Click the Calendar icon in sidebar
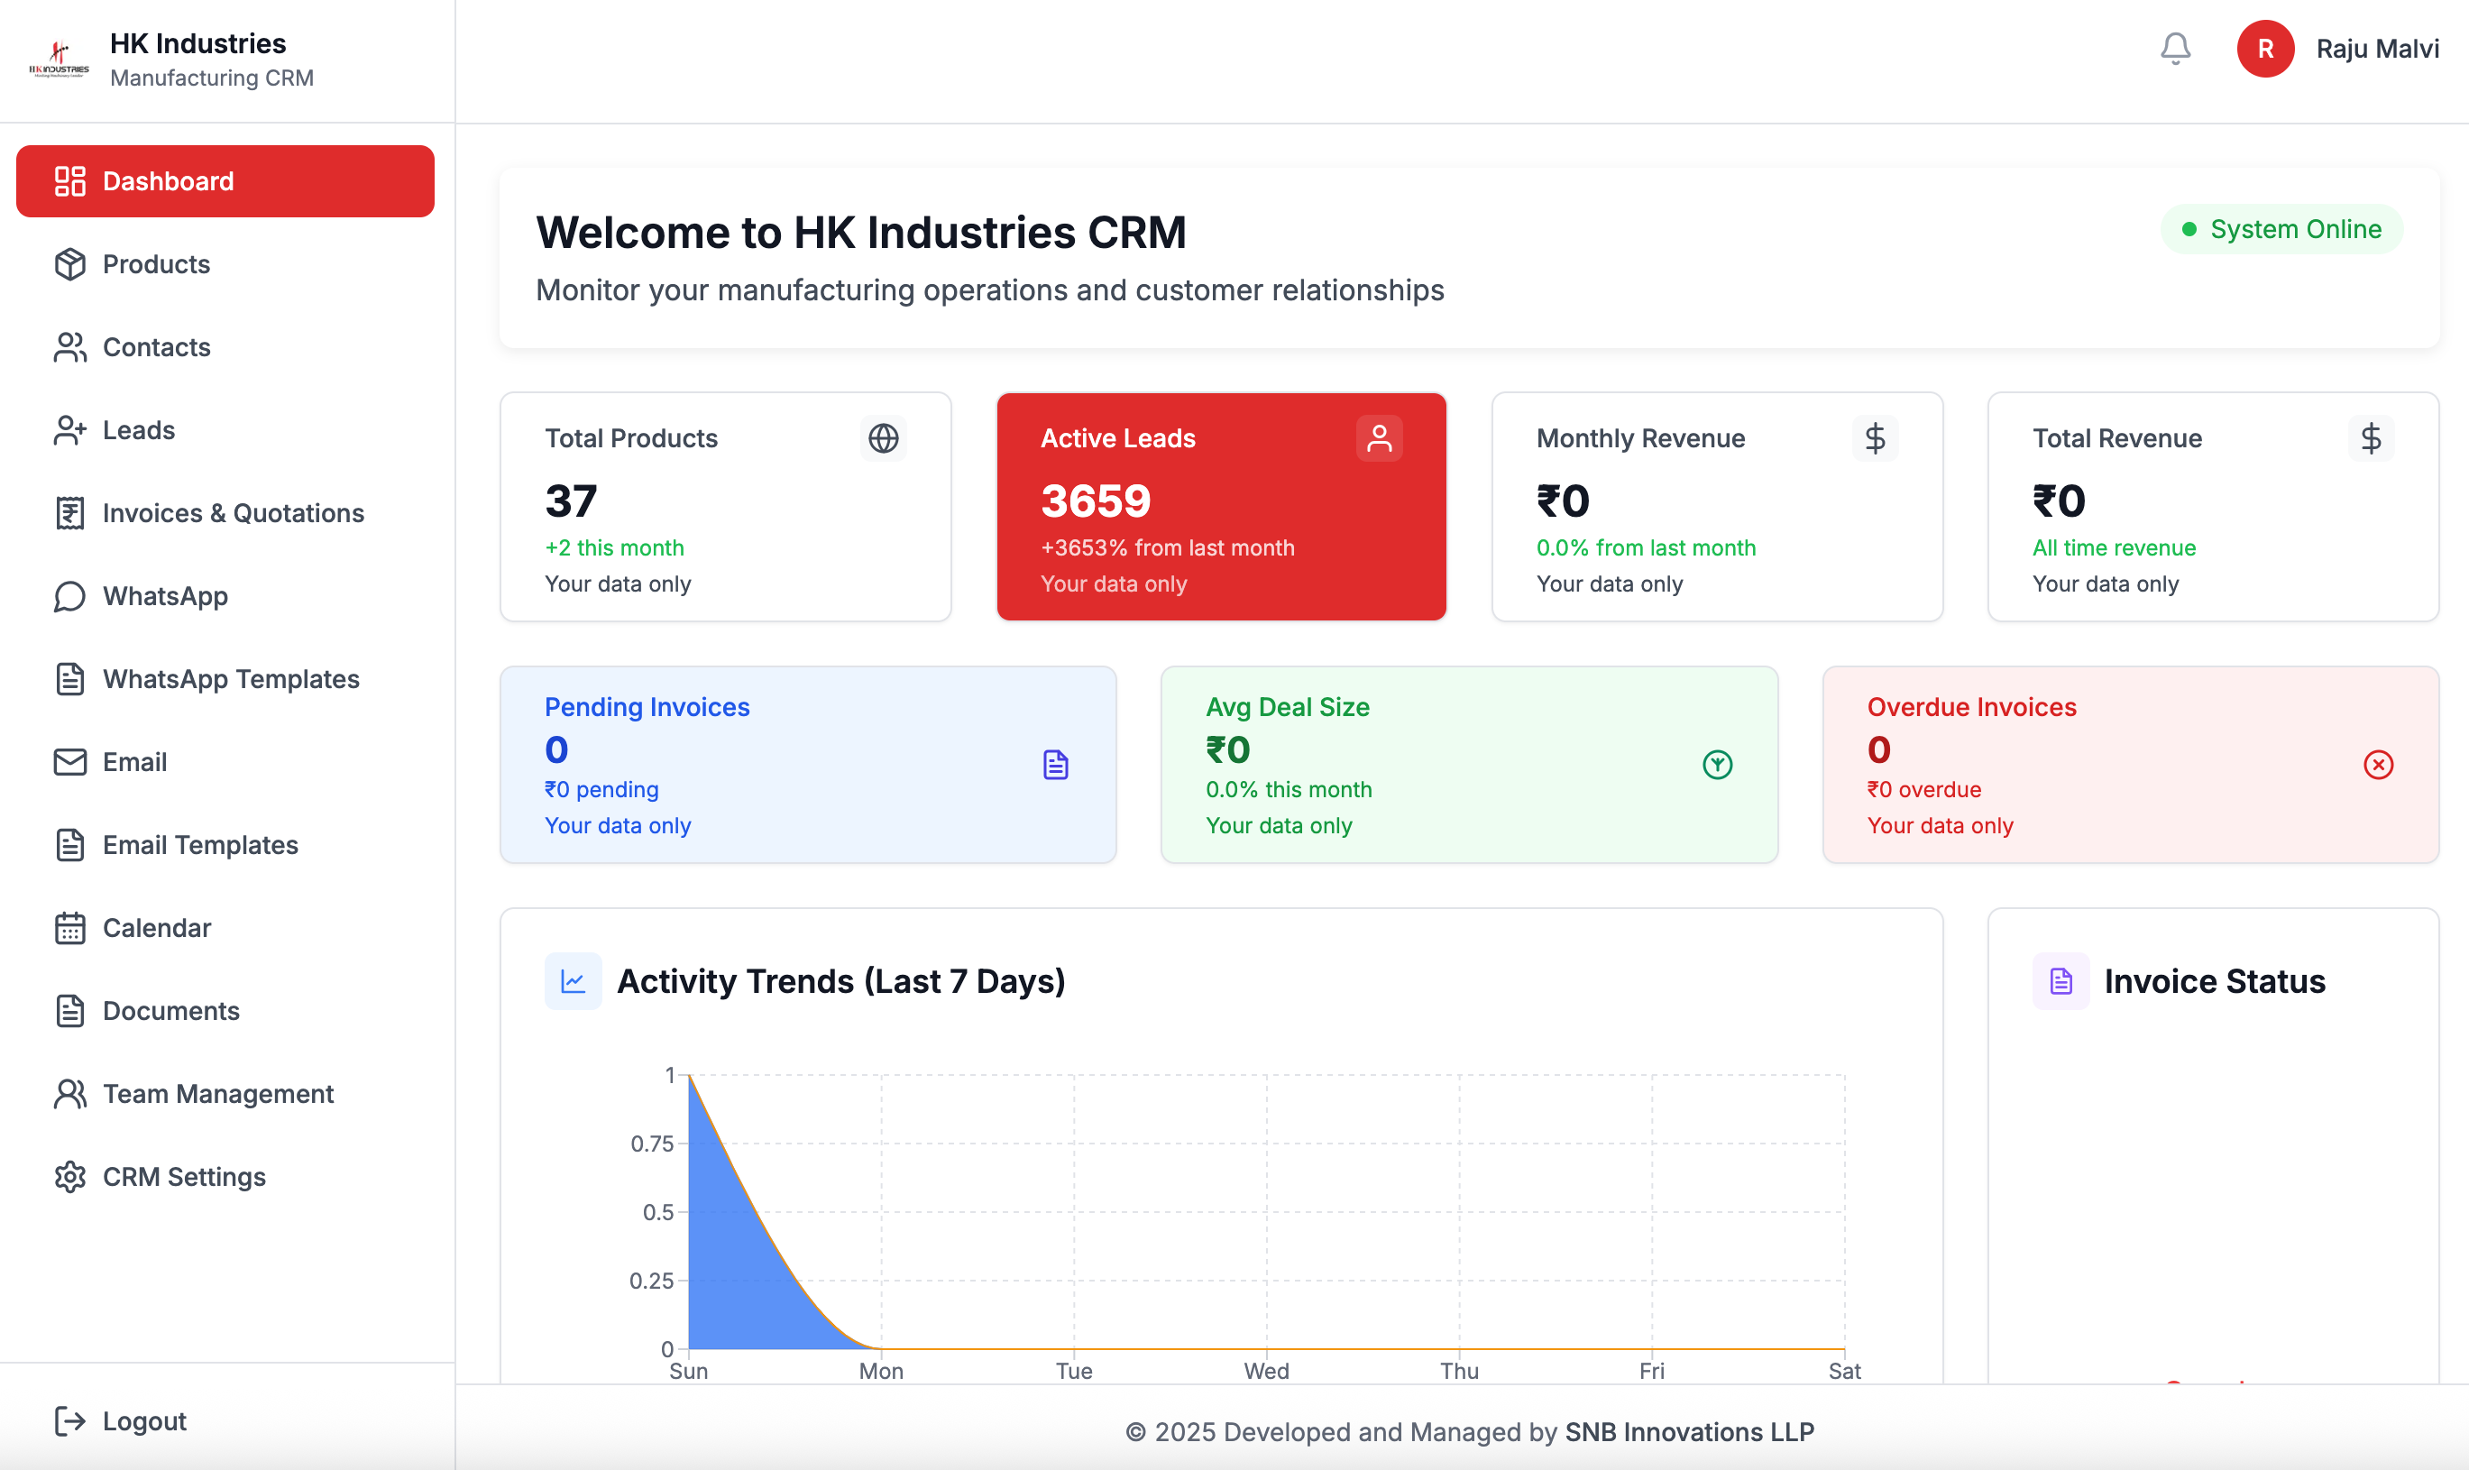 point(70,928)
